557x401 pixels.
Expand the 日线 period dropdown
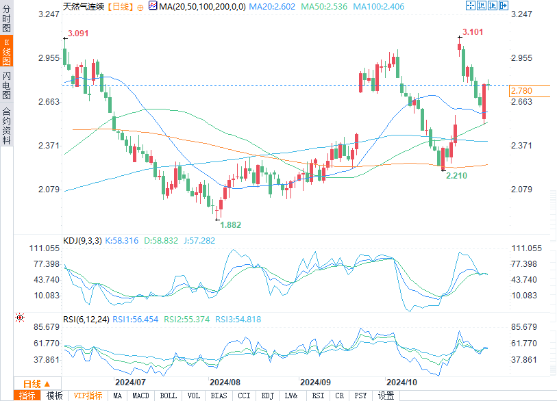click(37, 384)
